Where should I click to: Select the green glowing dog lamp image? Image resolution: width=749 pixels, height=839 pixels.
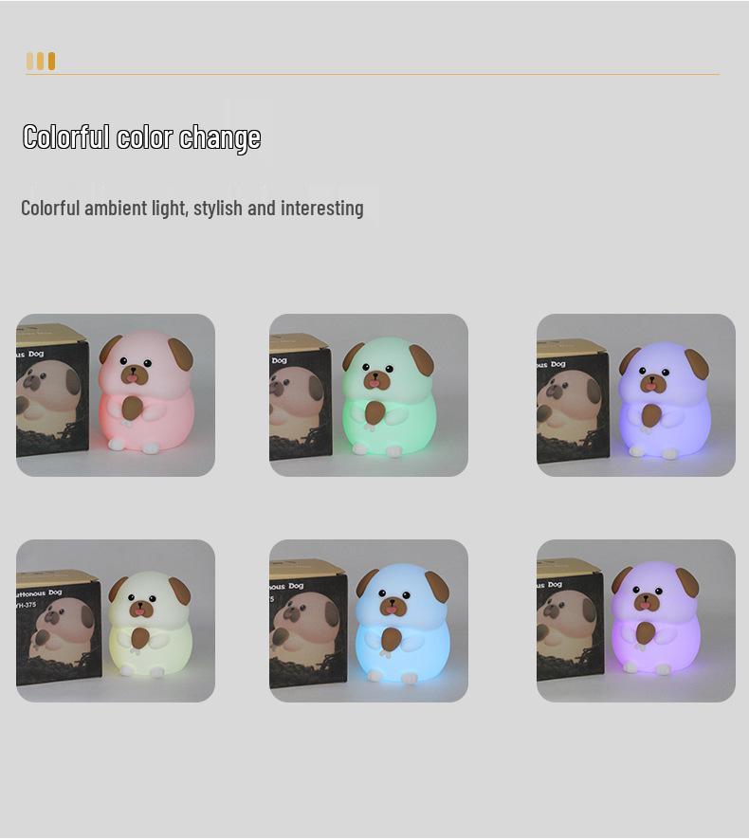pyautogui.click(x=369, y=395)
